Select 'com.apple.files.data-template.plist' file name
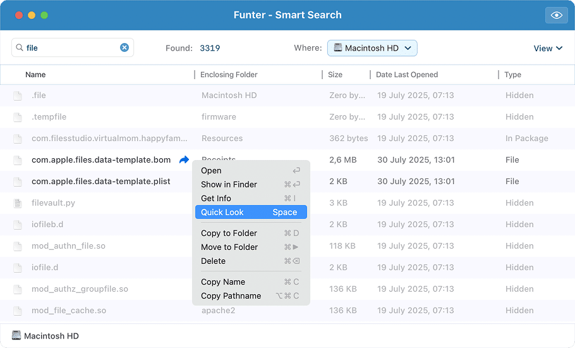This screenshot has width=575, height=348. 101,181
